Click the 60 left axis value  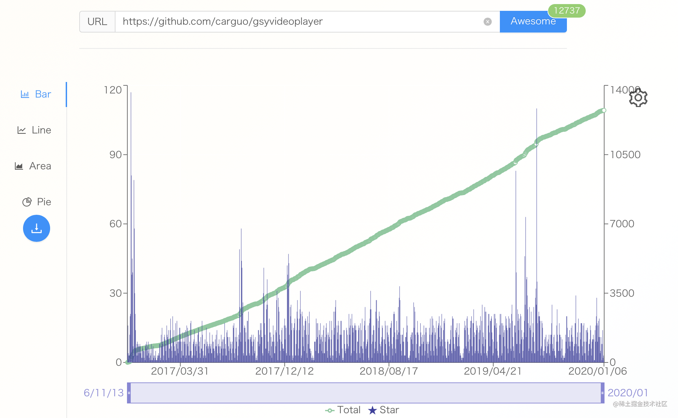coord(115,224)
